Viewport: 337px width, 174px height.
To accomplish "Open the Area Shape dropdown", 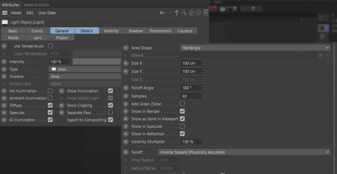I will (255, 48).
